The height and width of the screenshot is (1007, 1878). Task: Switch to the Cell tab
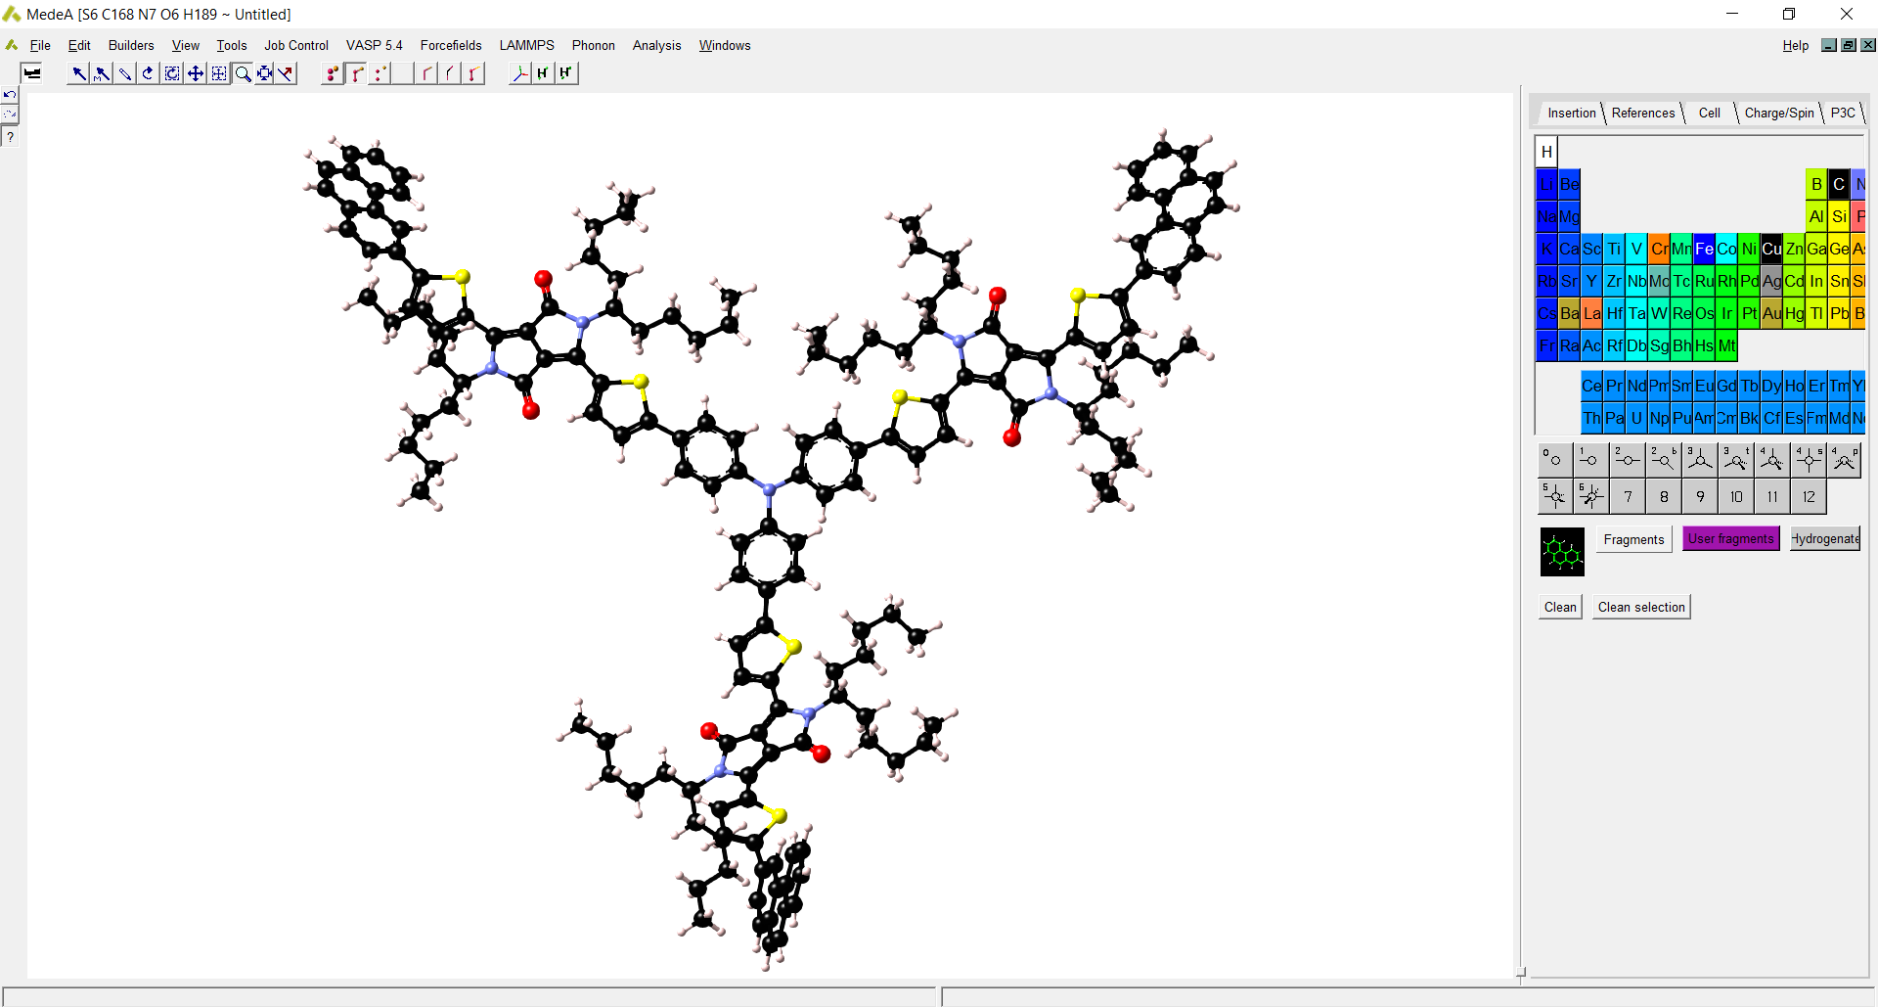tap(1710, 113)
